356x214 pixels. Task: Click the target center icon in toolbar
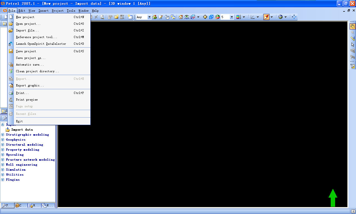click(x=205, y=17)
